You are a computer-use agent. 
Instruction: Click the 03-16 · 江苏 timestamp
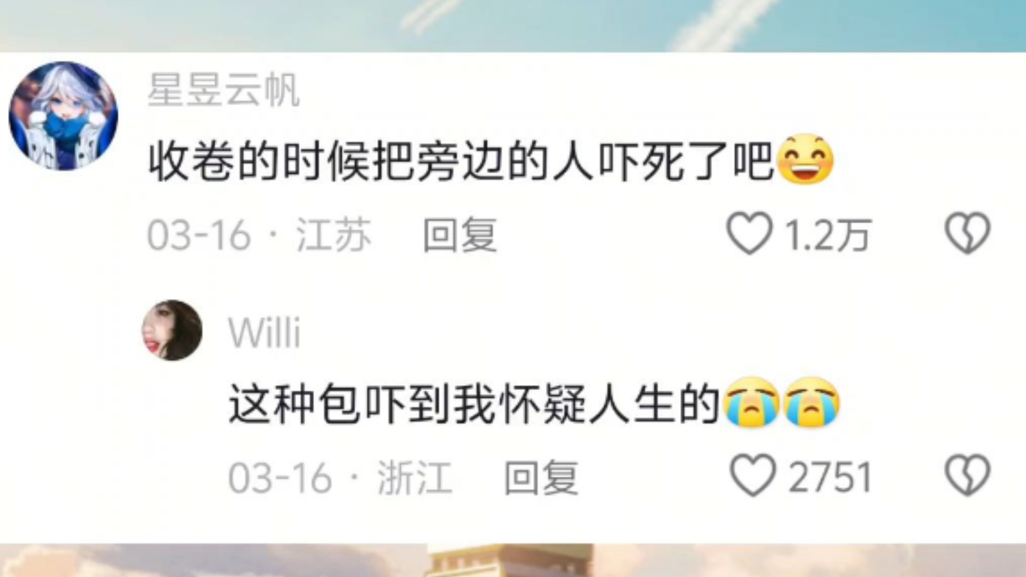pos(259,235)
